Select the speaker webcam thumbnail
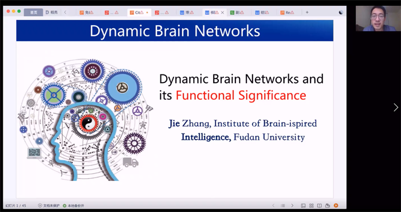 (x=378, y=18)
